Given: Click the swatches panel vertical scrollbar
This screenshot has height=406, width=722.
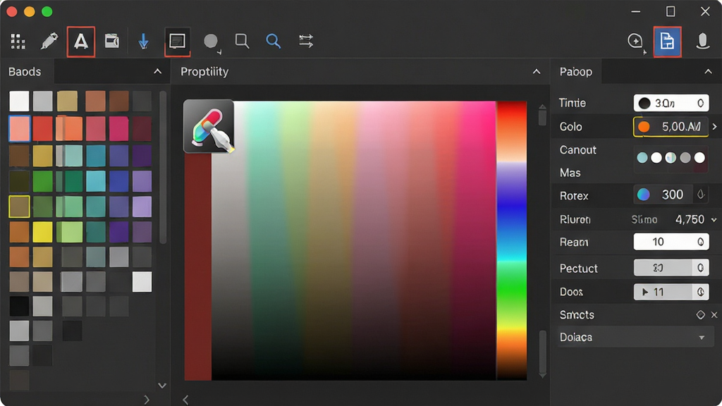Looking at the screenshot, I should [163, 167].
